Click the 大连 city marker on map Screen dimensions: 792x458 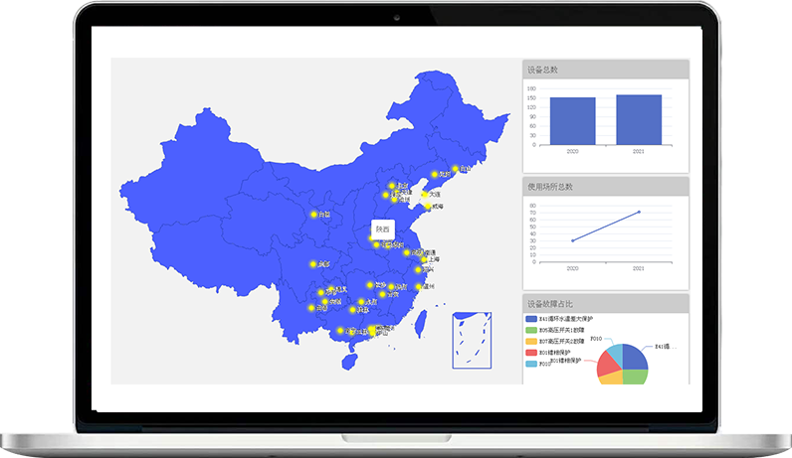click(425, 195)
